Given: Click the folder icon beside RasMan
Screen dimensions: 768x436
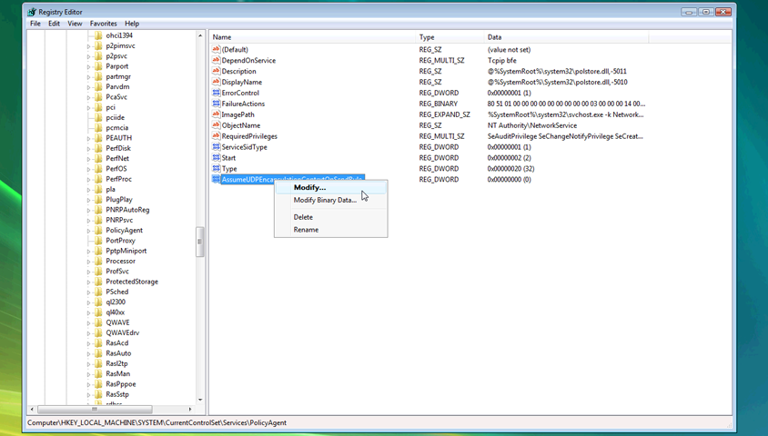Looking at the screenshot, I should point(98,373).
